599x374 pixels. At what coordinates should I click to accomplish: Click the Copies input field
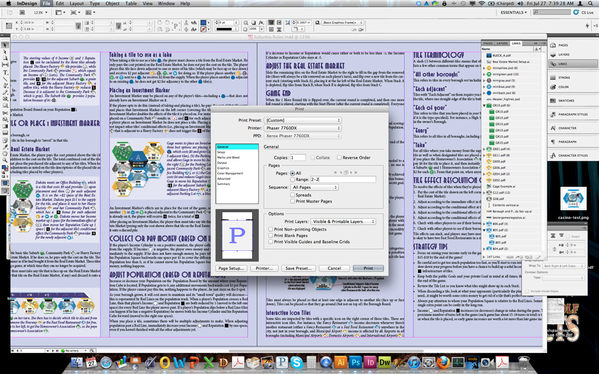(x=298, y=157)
